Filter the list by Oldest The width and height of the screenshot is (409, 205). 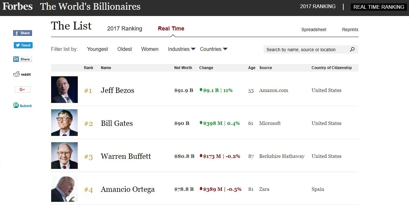(x=125, y=49)
